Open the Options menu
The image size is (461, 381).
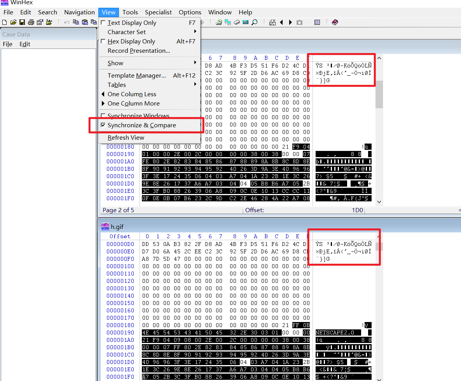[x=190, y=12]
